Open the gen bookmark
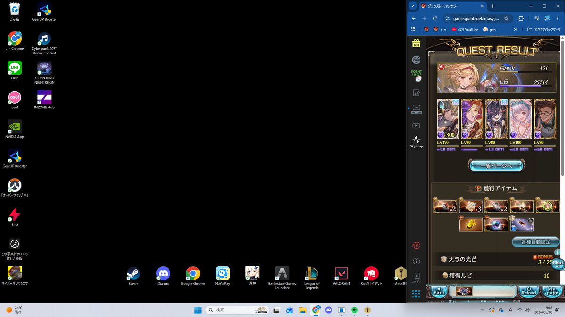 [x=489, y=29]
